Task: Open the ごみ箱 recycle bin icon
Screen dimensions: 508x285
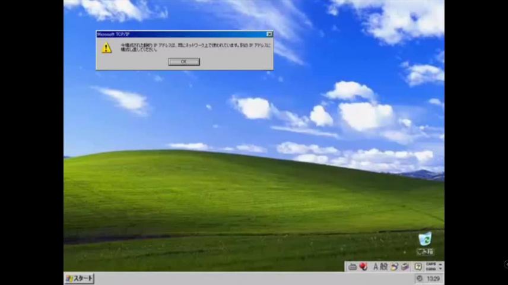Action: pyautogui.click(x=425, y=243)
